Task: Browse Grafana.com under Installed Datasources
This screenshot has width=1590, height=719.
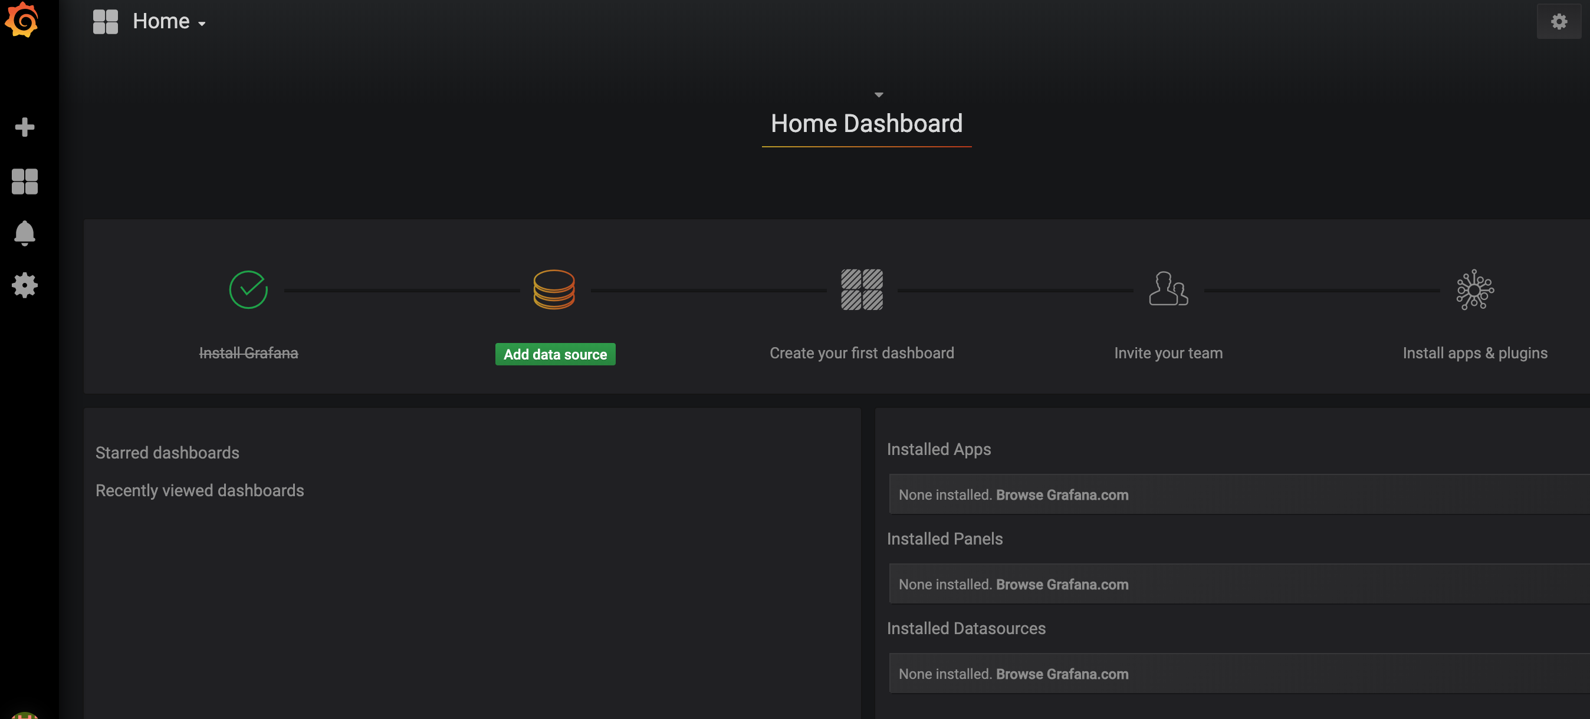Action: (x=1062, y=674)
